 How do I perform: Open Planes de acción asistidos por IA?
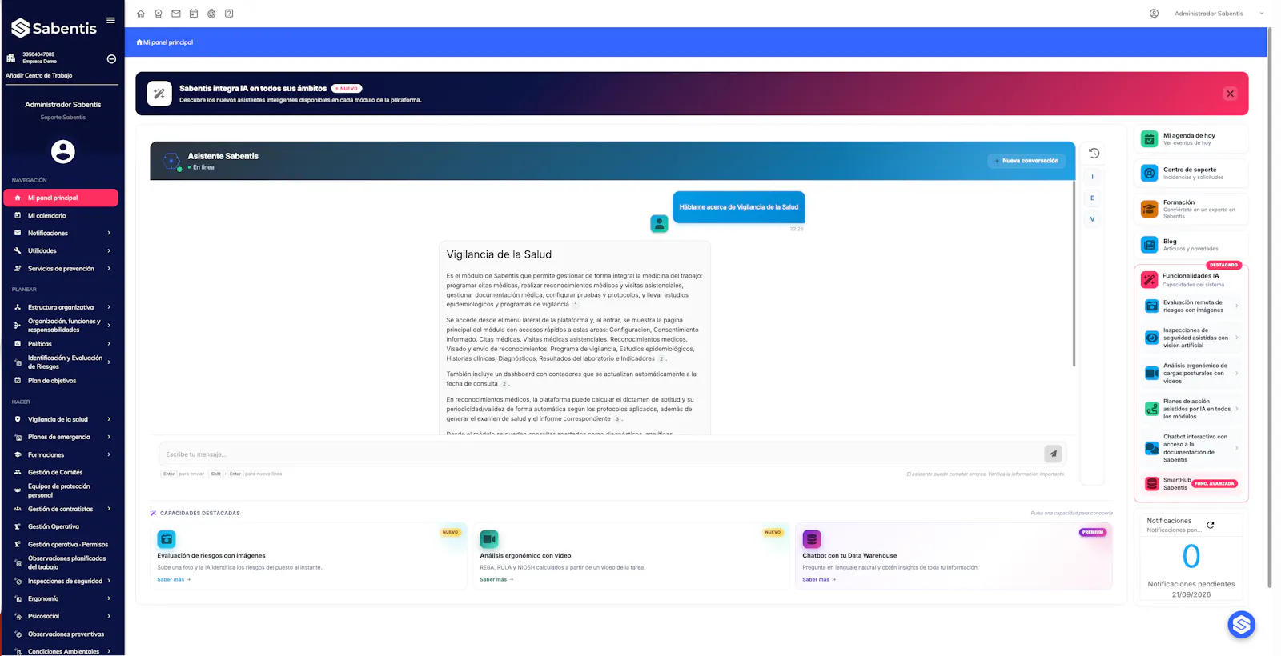1191,409
